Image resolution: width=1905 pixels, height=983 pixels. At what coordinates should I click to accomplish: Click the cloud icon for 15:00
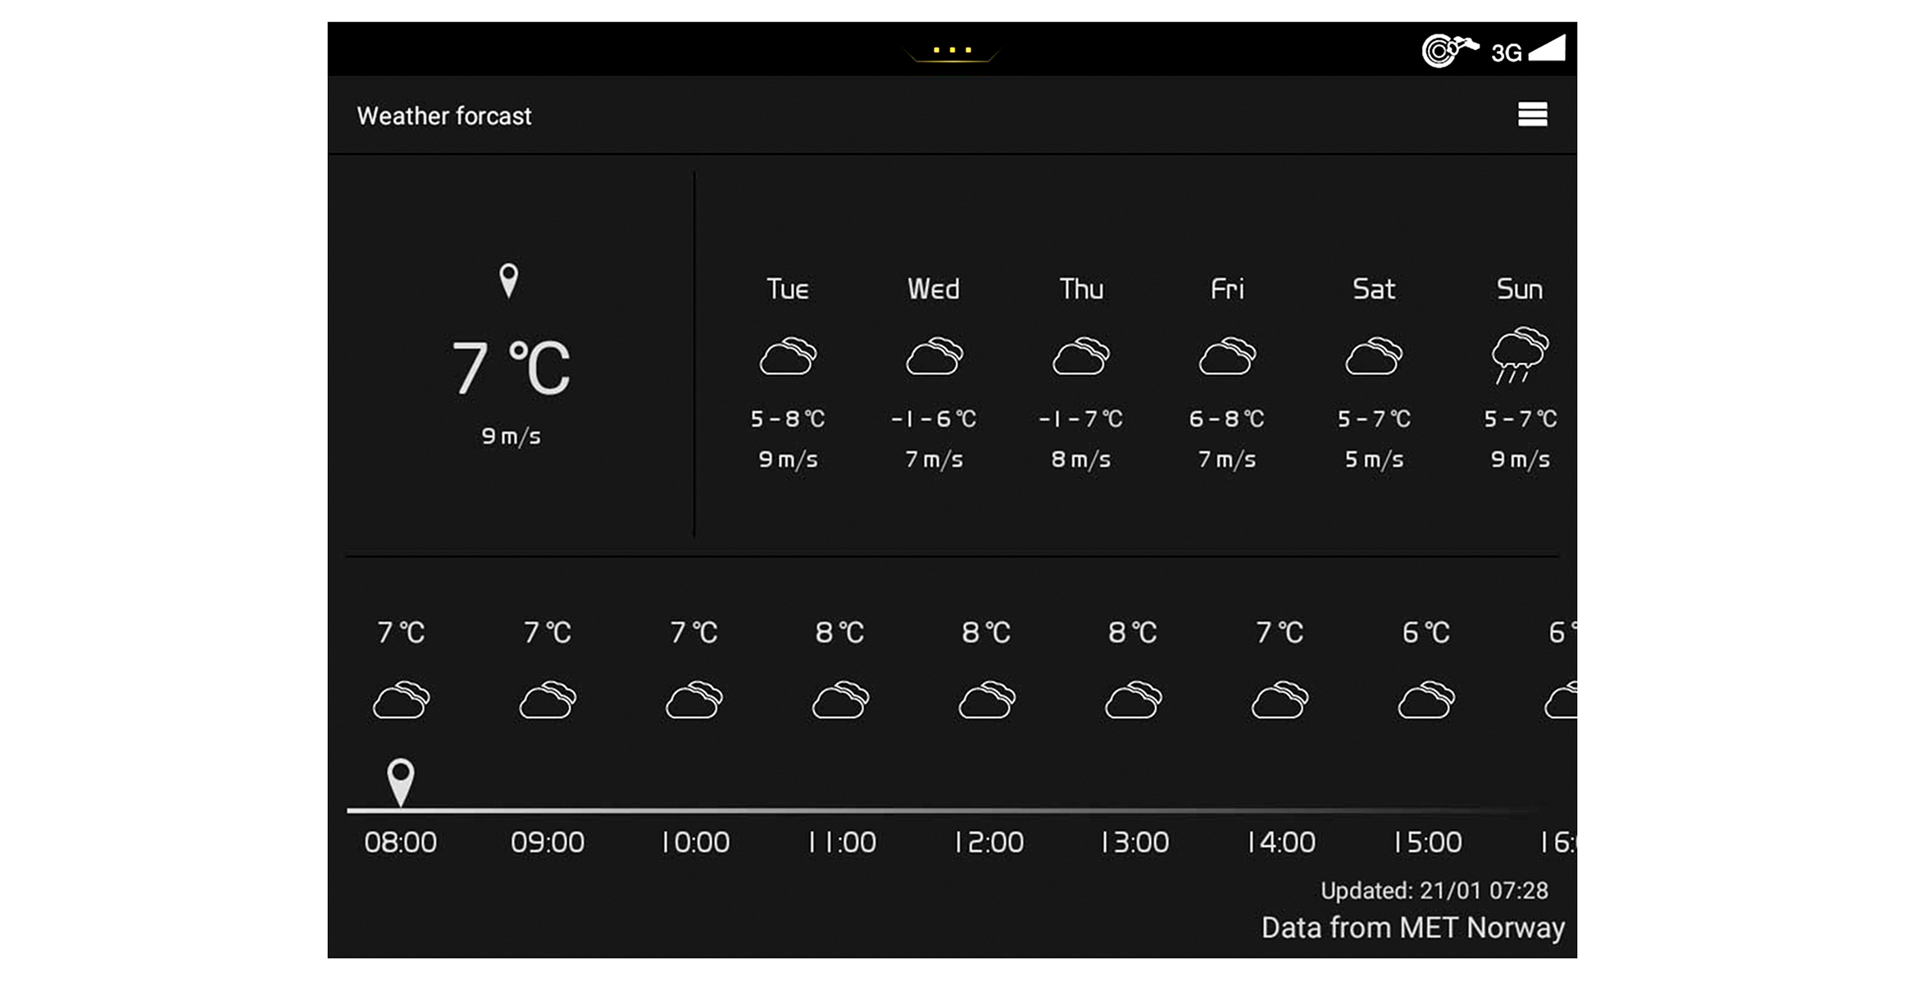click(1426, 700)
